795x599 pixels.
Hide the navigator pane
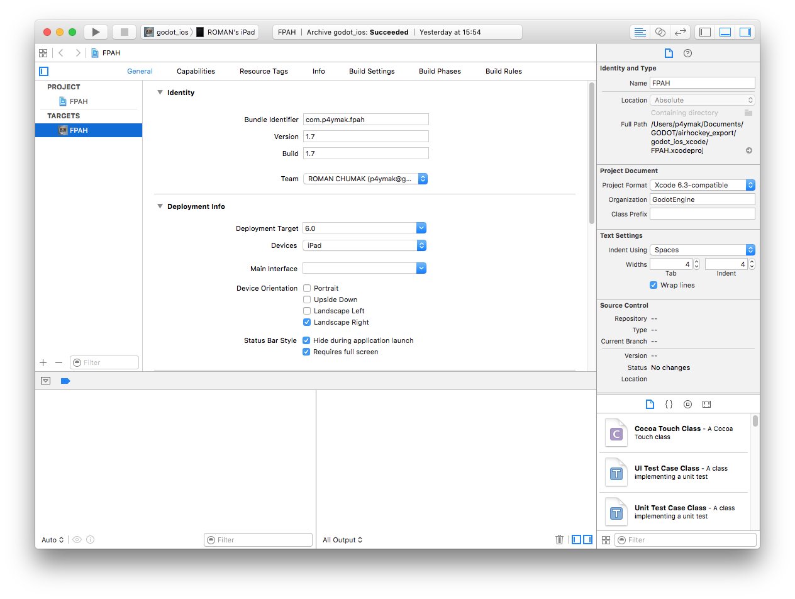705,32
